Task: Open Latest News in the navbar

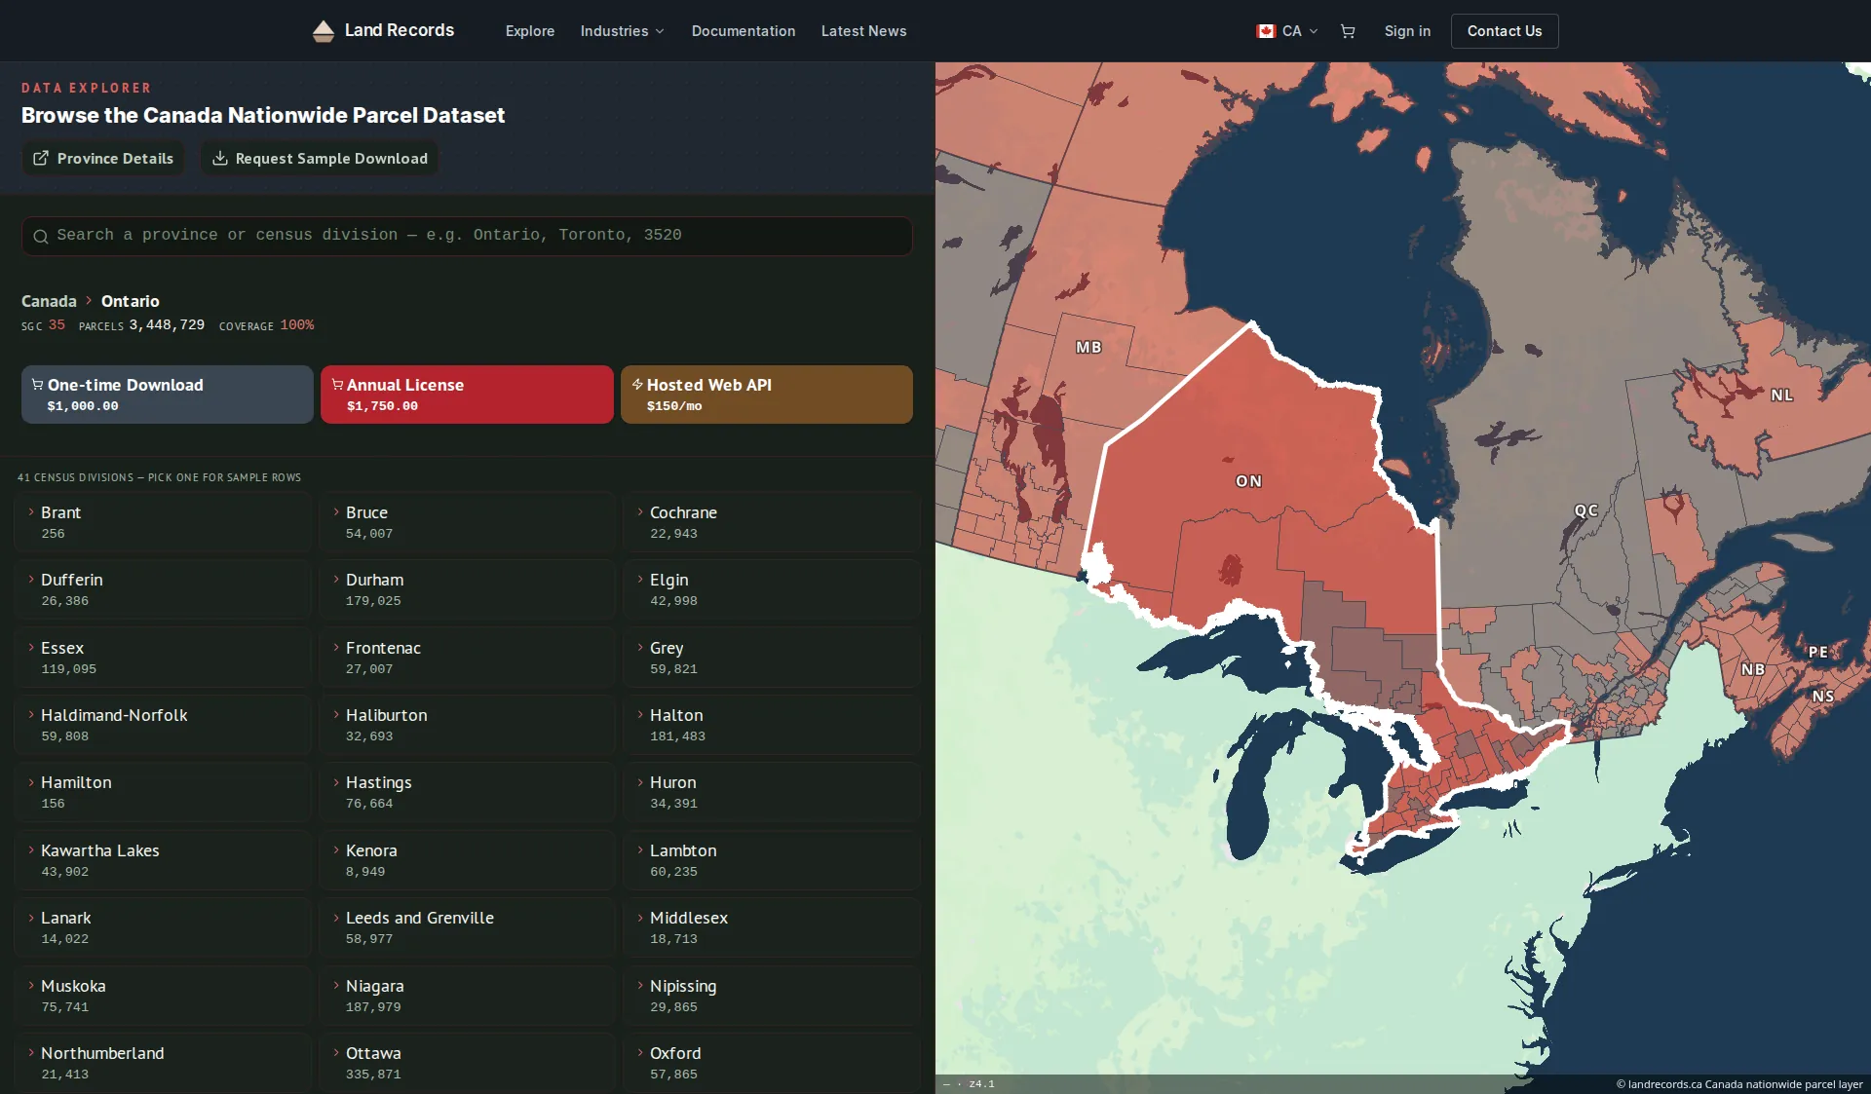Action: tap(863, 31)
